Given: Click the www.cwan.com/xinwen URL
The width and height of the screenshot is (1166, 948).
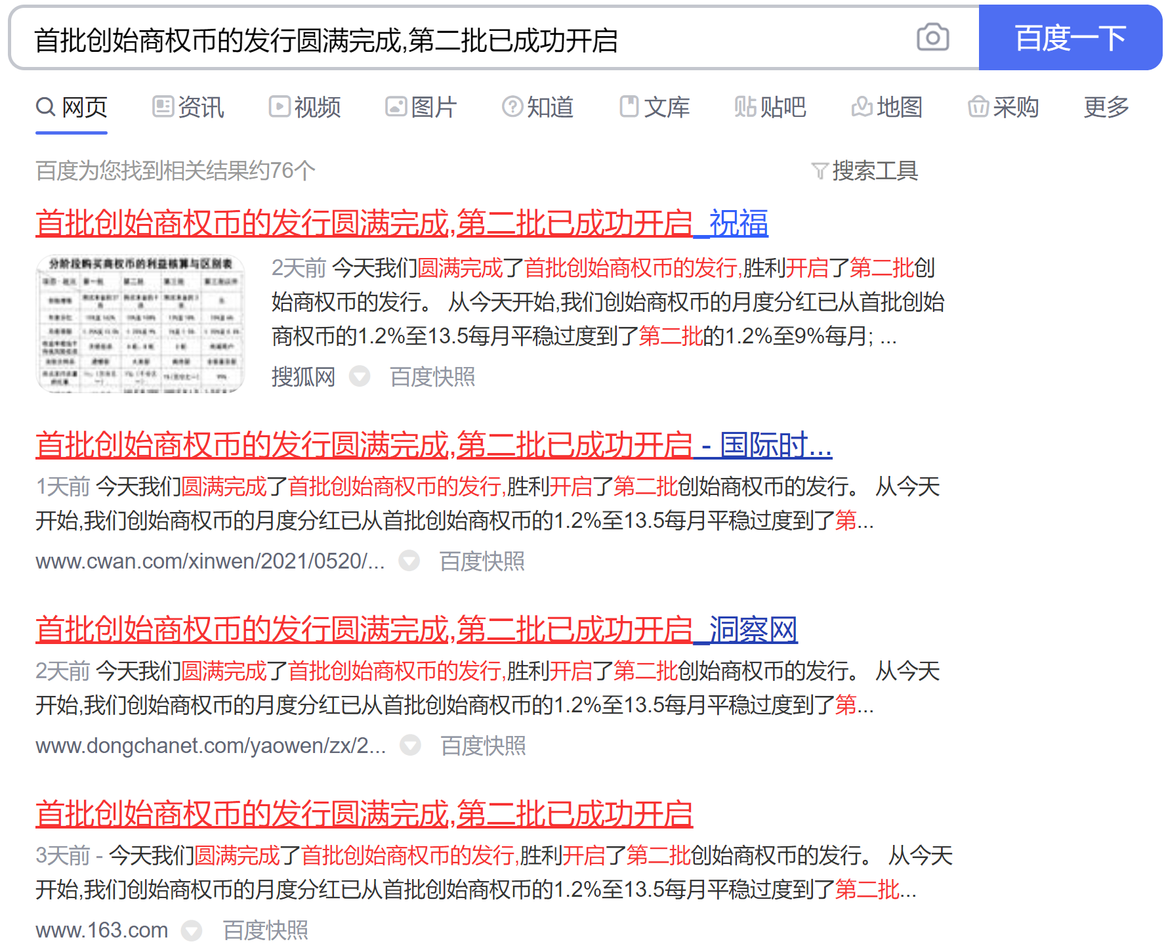Looking at the screenshot, I should pos(210,561).
